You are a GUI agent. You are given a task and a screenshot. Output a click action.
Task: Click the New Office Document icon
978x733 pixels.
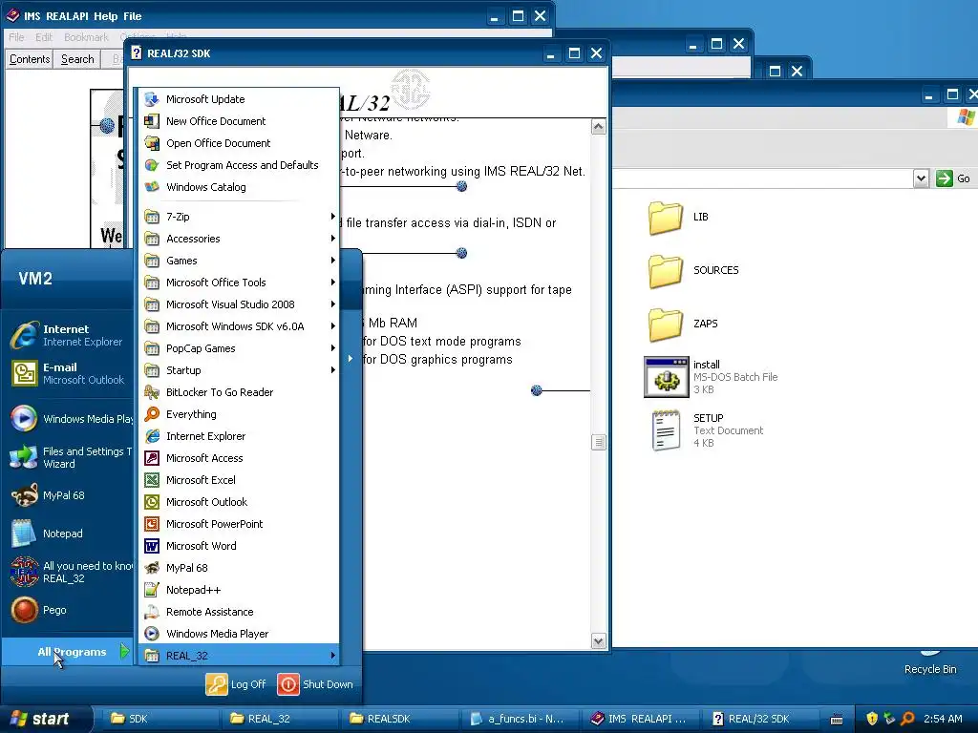152,121
